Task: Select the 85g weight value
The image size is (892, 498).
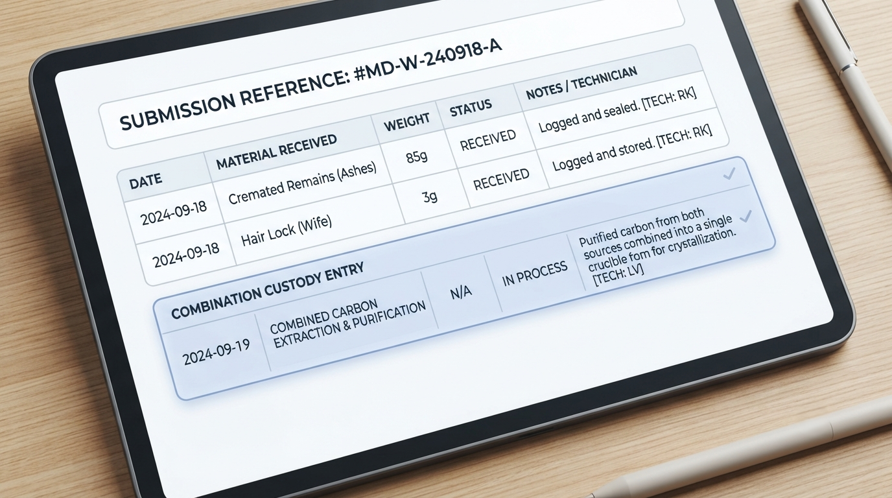Action: point(416,156)
